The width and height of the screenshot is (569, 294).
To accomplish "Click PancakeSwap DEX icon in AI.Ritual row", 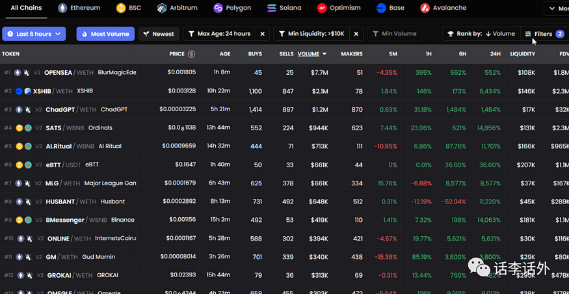I will pyautogui.click(x=28, y=146).
